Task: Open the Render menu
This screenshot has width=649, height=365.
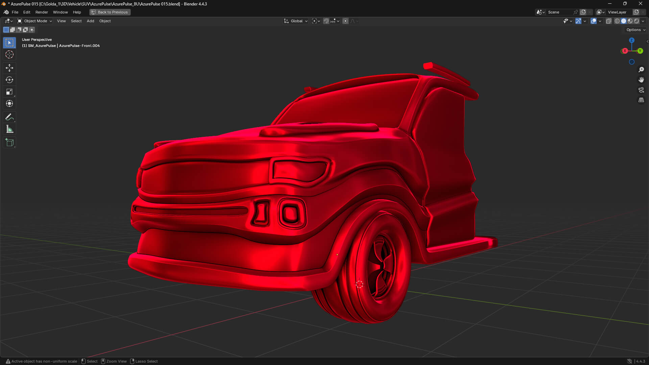Action: [x=42, y=12]
